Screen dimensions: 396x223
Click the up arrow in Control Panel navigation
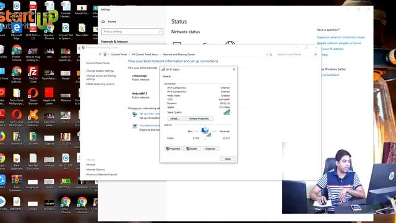tap(100, 55)
